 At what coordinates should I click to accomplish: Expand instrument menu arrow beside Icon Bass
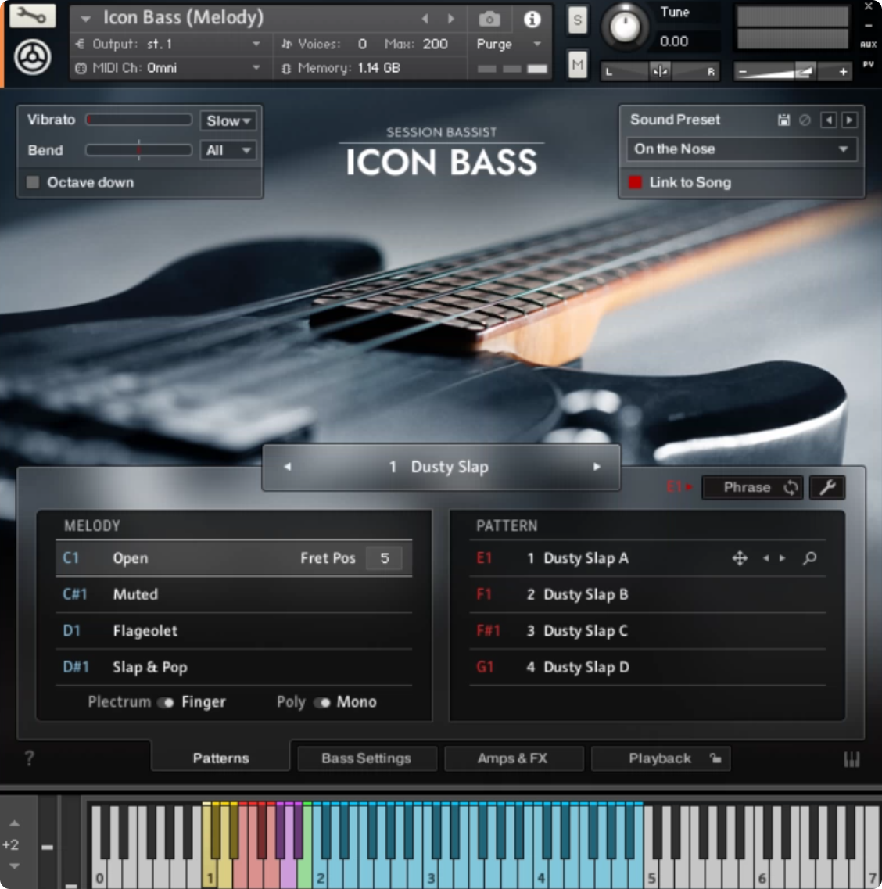tap(85, 19)
